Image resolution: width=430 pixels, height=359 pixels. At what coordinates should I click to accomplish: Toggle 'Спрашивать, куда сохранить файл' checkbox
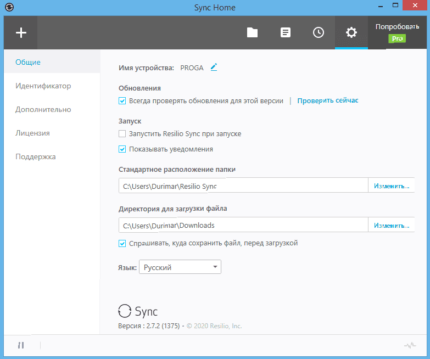click(x=122, y=243)
